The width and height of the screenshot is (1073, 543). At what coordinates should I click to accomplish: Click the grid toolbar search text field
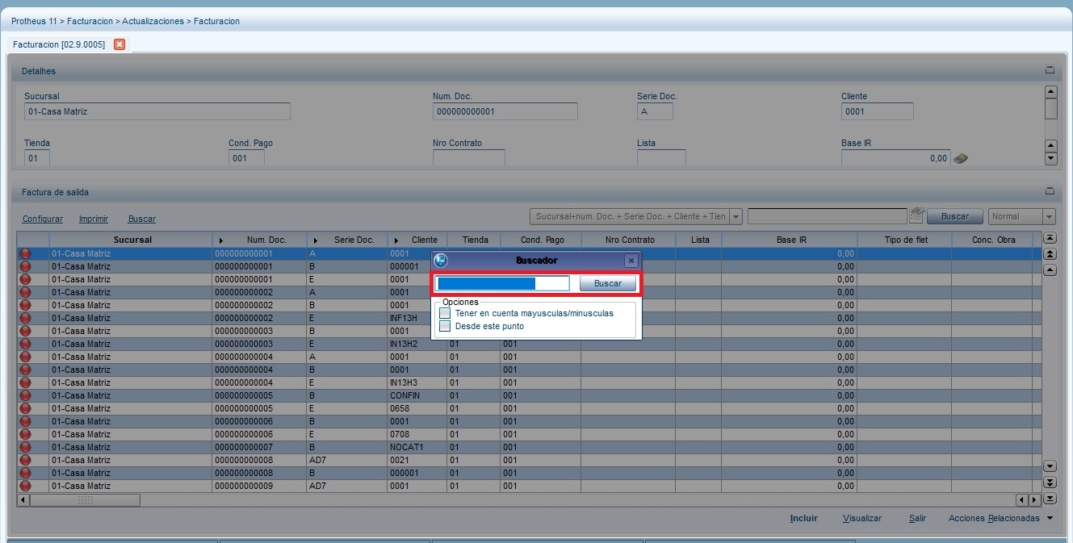(x=828, y=216)
